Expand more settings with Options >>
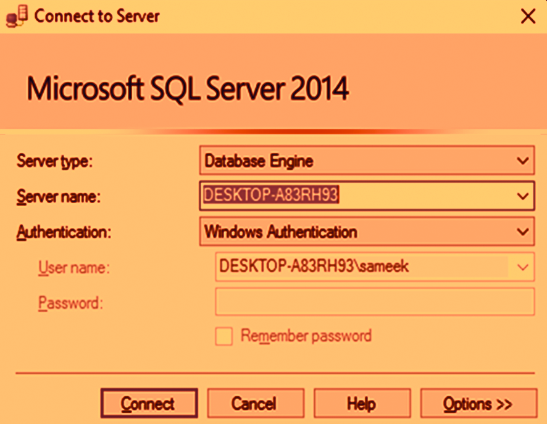 (478, 404)
